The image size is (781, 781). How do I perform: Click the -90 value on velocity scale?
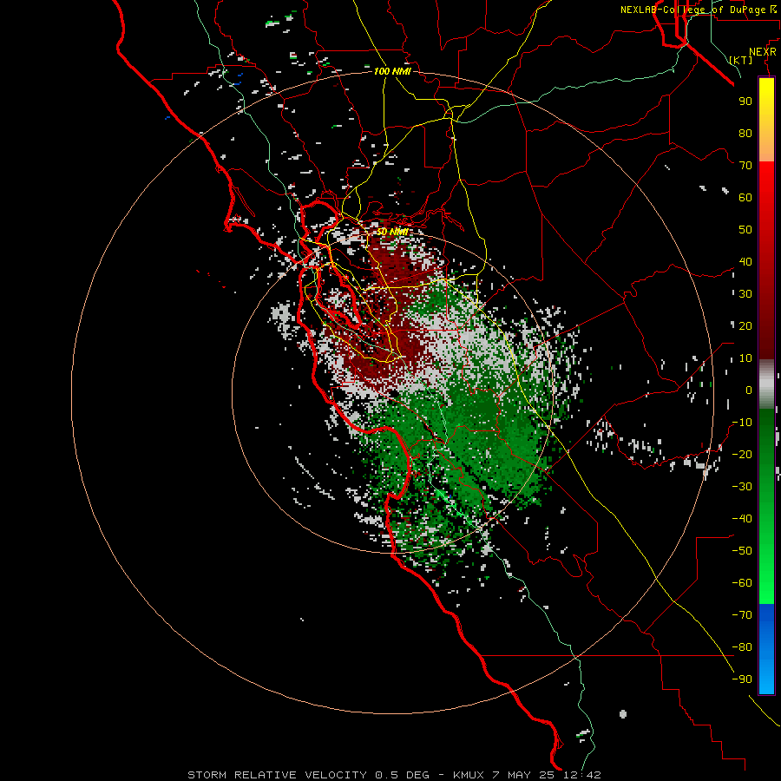tap(742, 679)
